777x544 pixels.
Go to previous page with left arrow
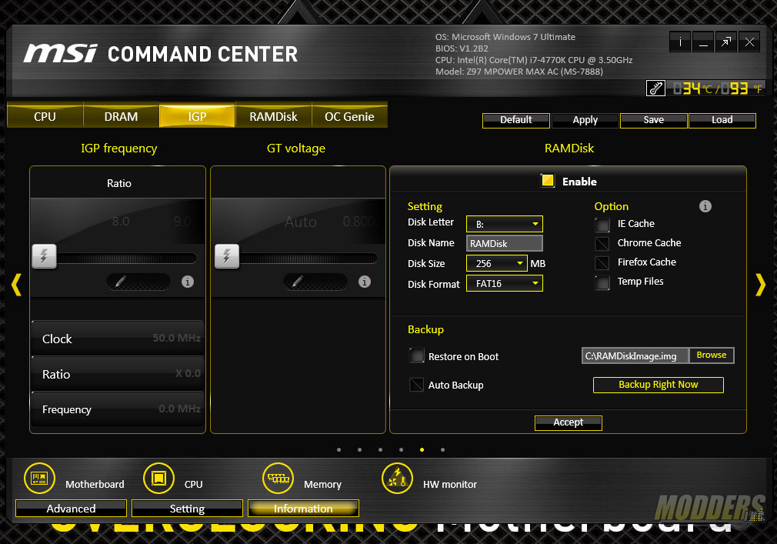coord(16,285)
